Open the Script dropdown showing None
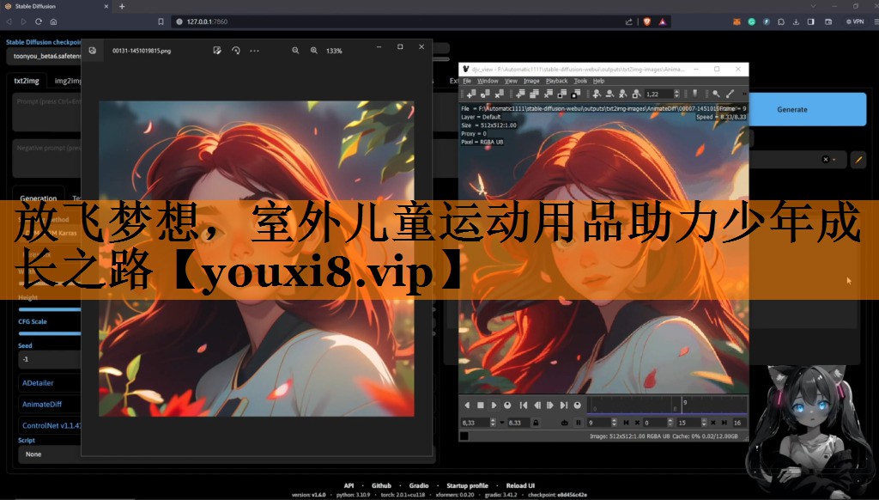879x500 pixels. pos(51,454)
